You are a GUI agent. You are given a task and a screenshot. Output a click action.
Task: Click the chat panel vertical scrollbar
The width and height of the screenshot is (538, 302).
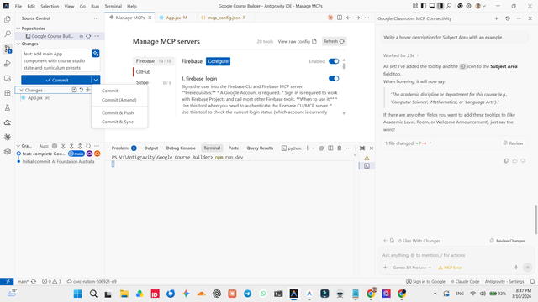click(x=535, y=219)
